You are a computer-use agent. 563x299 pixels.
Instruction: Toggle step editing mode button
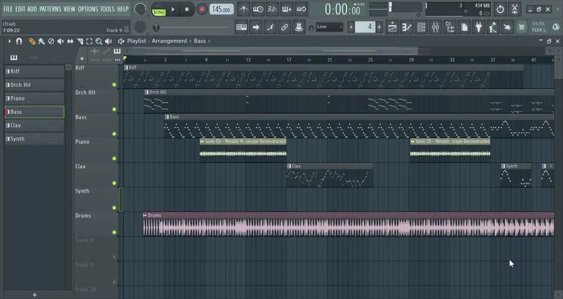pos(270,27)
